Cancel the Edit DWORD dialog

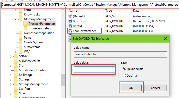coord(155,88)
